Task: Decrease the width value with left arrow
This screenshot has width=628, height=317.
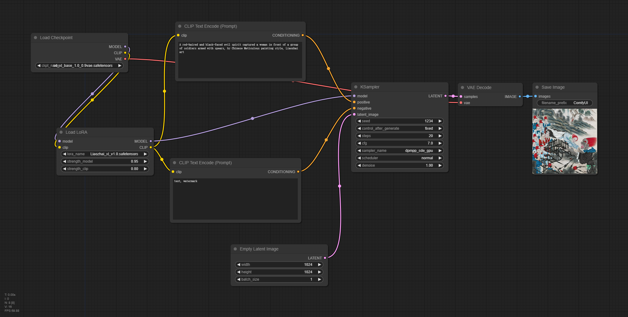Action: (238, 265)
